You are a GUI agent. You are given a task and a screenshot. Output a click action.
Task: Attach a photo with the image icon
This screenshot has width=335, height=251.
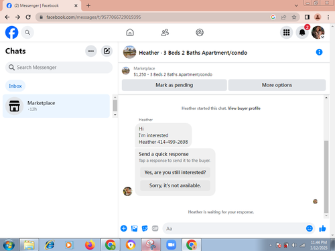coord(134,228)
